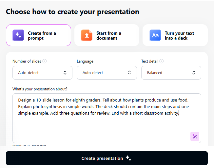The width and height of the screenshot is (214, 168).
Task: Click the magic pencil enhance prompt icon
Action: [x=195, y=136]
